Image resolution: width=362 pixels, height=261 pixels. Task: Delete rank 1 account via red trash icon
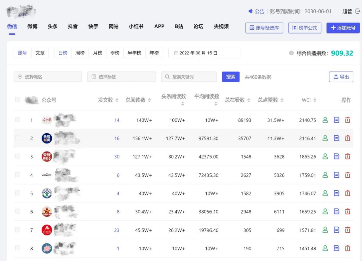[347, 120]
